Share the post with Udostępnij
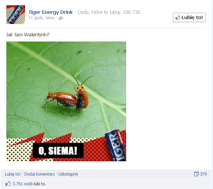This screenshot has width=213, height=189. click(68, 174)
